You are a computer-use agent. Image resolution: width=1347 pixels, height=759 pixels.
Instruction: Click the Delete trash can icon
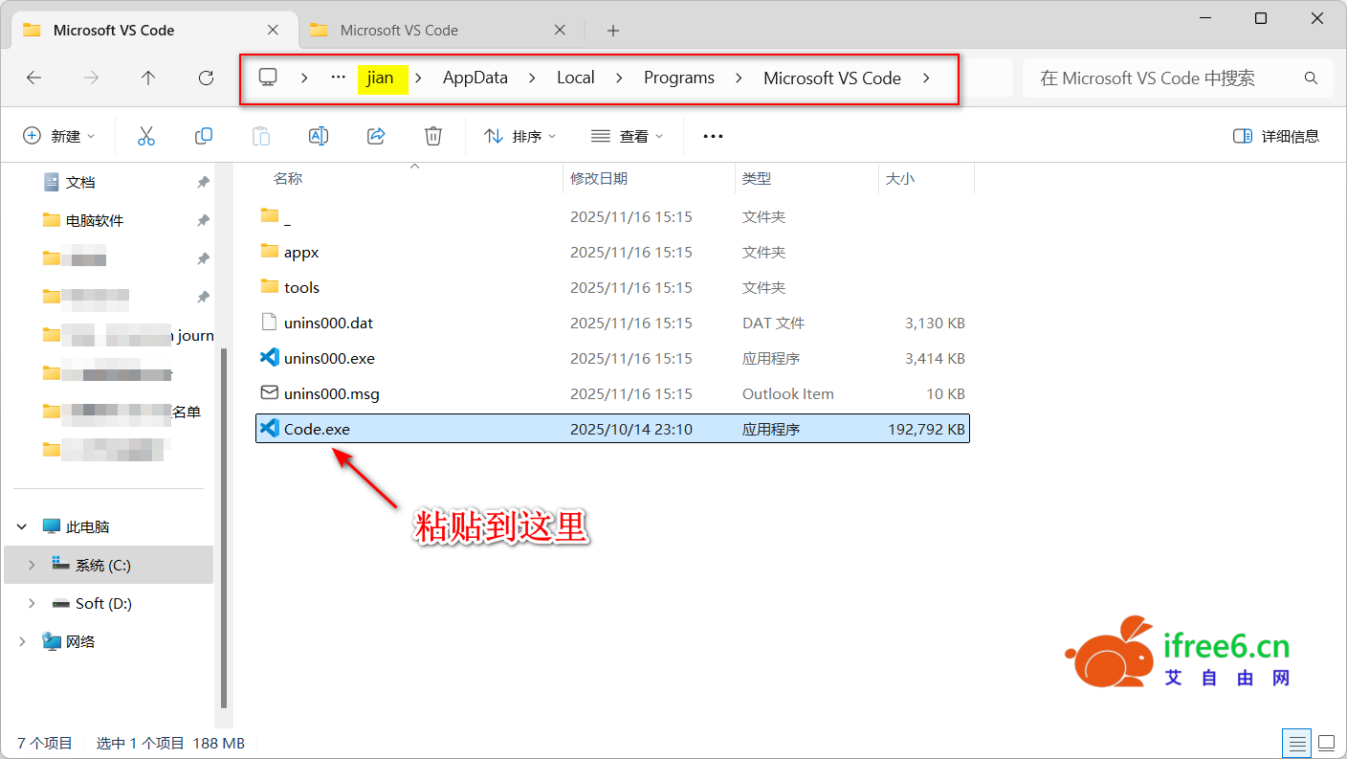point(433,136)
